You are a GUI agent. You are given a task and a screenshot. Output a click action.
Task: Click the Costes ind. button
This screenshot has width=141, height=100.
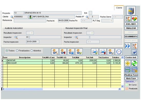point(131,58)
